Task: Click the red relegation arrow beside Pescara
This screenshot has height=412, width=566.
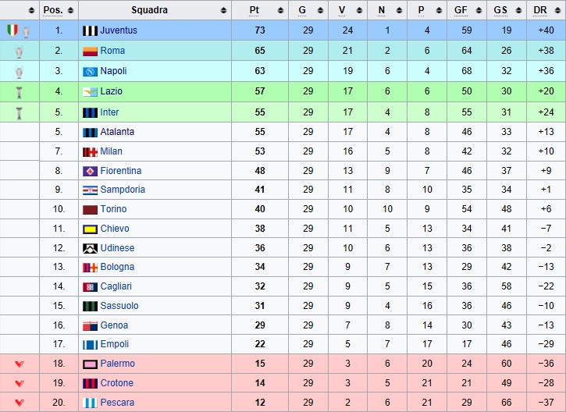Action: pos(20,403)
